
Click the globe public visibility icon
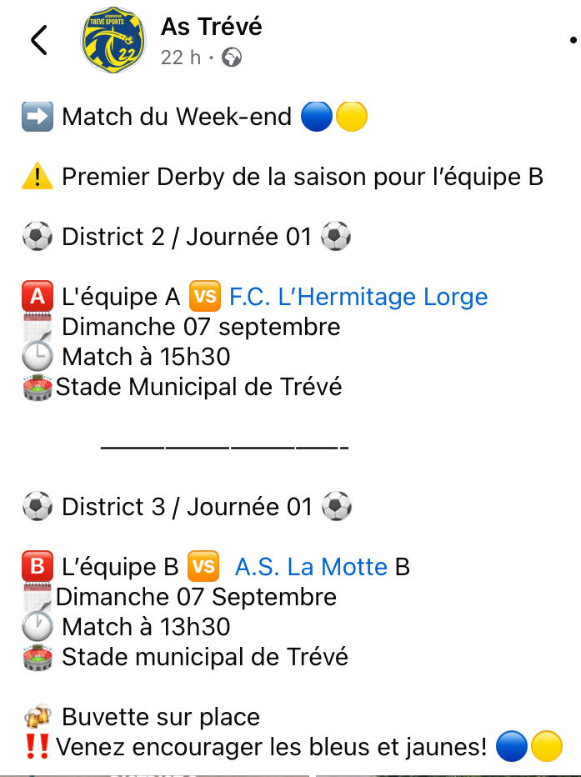pyautogui.click(x=233, y=58)
